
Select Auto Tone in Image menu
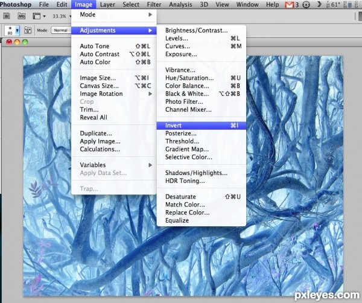pyautogui.click(x=114, y=46)
